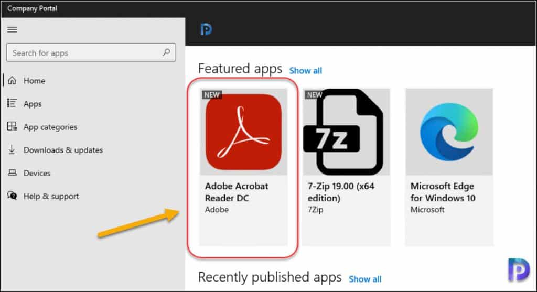This screenshot has height=292, width=537.
Task: Open the hamburger navigation menu
Action: tap(12, 29)
